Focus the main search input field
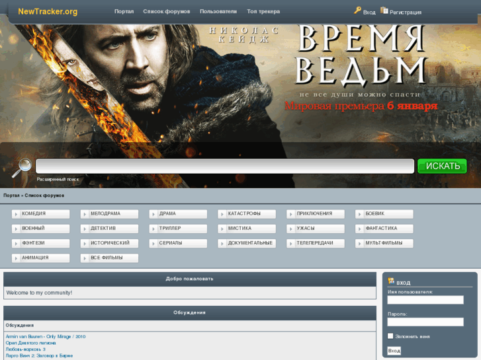 (225, 166)
